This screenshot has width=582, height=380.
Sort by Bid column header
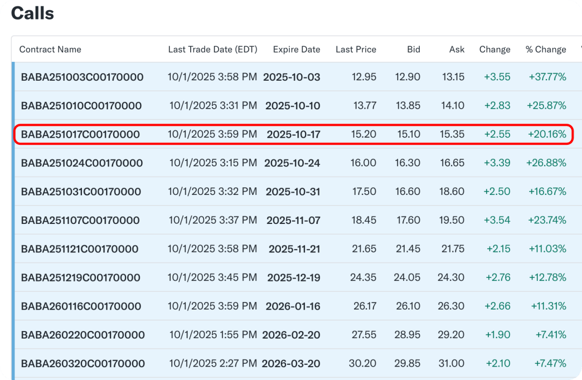[x=413, y=50]
